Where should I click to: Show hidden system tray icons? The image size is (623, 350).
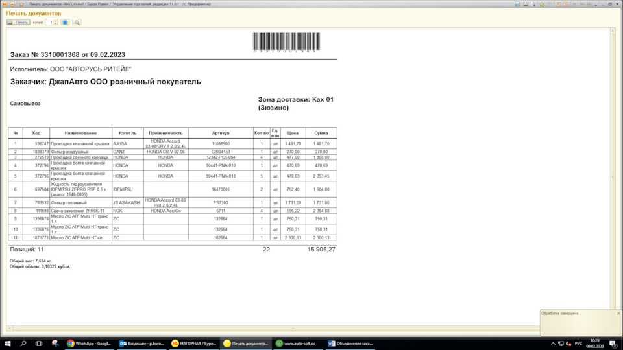coord(553,344)
